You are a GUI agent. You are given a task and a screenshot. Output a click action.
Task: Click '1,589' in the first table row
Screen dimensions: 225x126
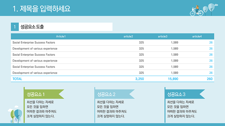click(x=174, y=43)
